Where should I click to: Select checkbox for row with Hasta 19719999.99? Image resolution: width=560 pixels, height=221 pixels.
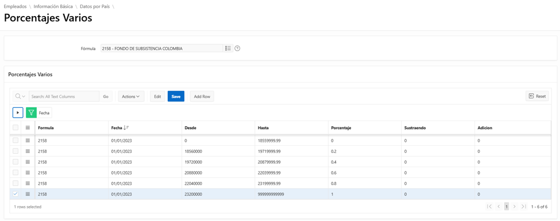pos(16,151)
